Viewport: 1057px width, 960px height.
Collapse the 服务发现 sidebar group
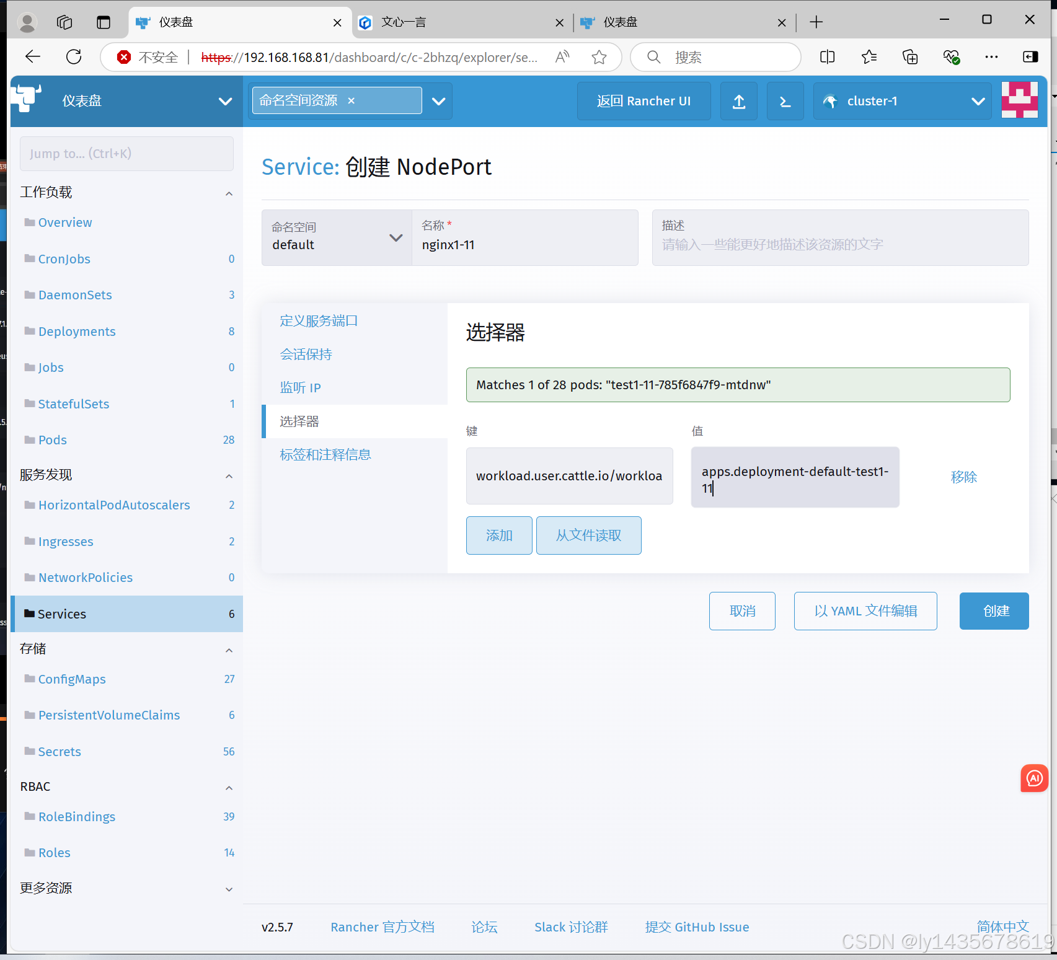pyautogui.click(x=229, y=477)
